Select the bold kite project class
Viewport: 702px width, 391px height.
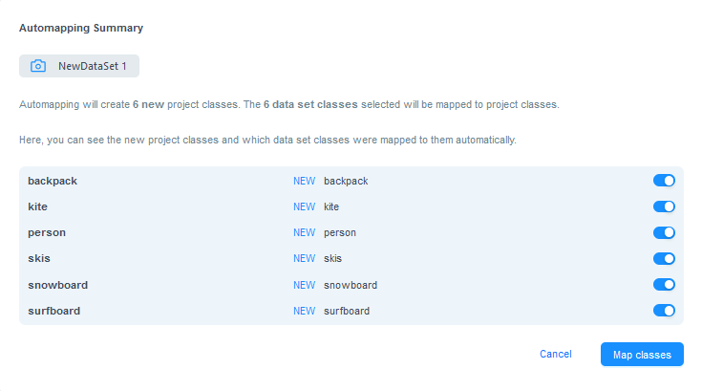[37, 206]
